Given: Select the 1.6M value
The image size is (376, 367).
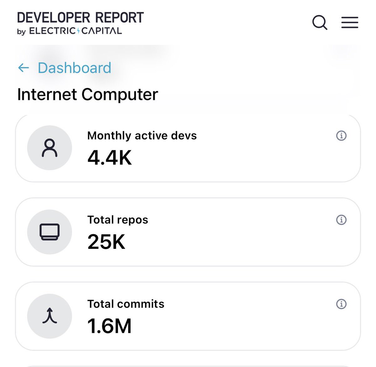Looking at the screenshot, I should (x=109, y=326).
